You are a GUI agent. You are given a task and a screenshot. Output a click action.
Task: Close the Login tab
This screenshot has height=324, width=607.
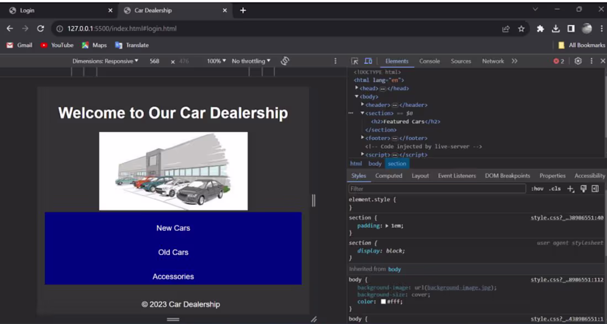click(110, 10)
